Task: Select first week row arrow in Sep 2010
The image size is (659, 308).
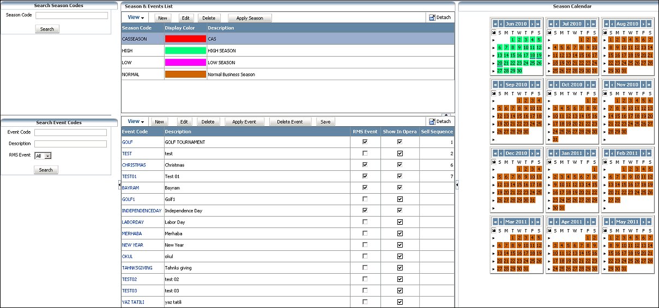Action: [494, 101]
